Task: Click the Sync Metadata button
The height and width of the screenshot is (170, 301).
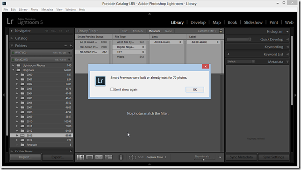Action: click(x=241, y=157)
